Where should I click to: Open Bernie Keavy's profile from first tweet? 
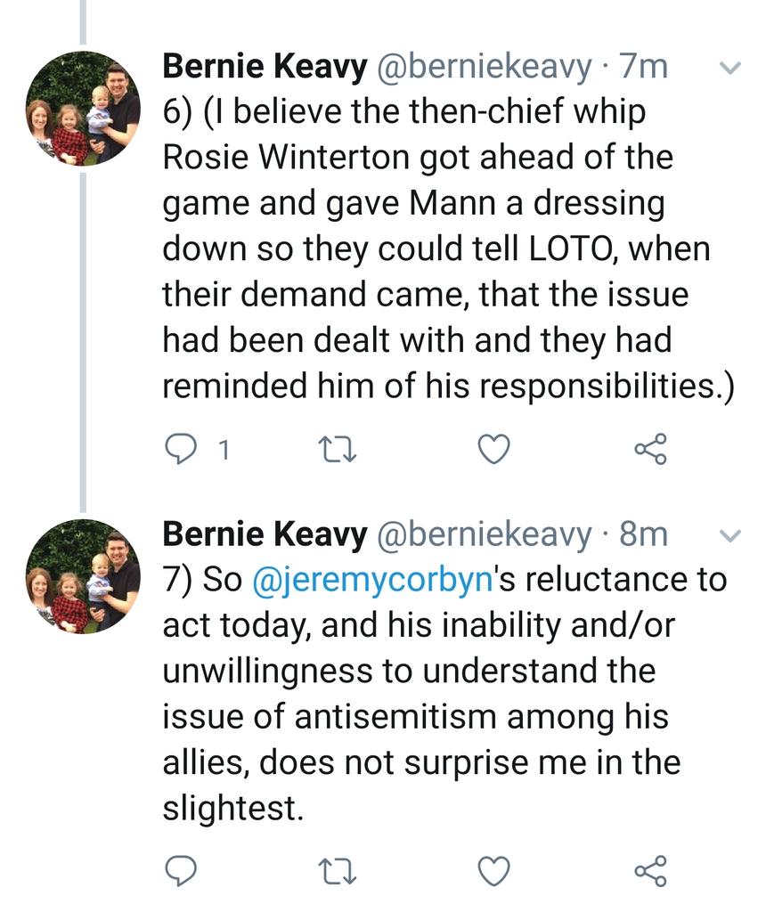(264, 68)
